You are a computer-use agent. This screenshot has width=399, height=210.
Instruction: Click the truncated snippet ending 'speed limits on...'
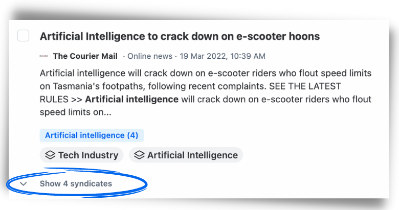pos(75,112)
